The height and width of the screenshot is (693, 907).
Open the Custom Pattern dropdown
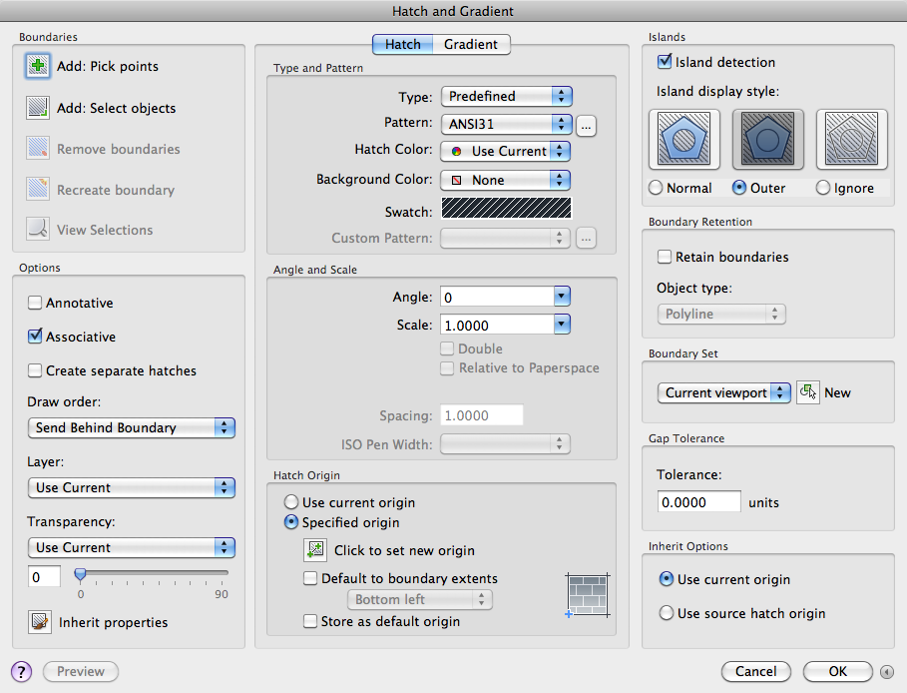tap(505, 238)
